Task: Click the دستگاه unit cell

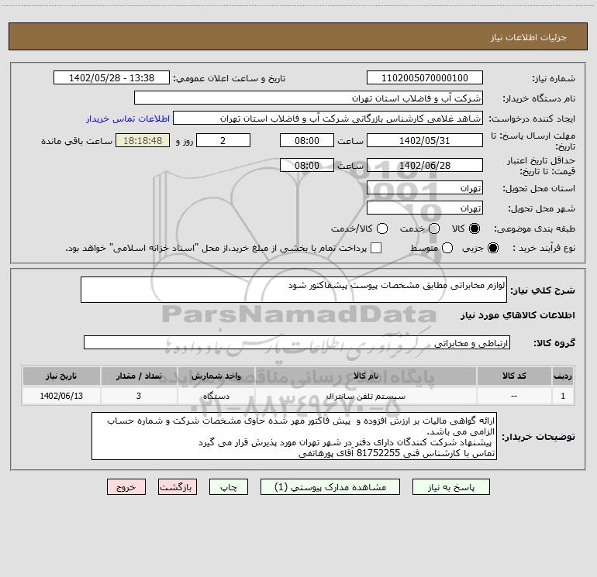Action: click(216, 396)
